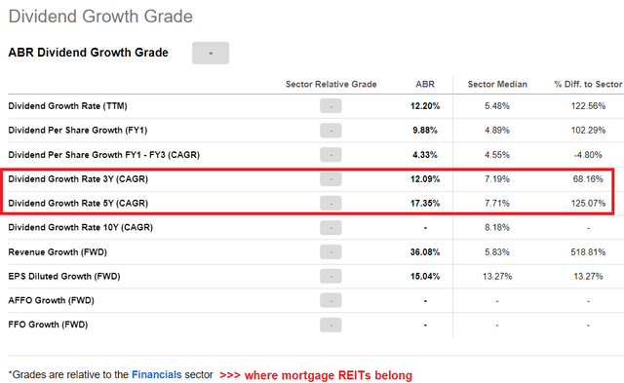This screenshot has width=624, height=383.
Task: Click grade badge for Revenue Growth (FWD)
Action: (331, 252)
